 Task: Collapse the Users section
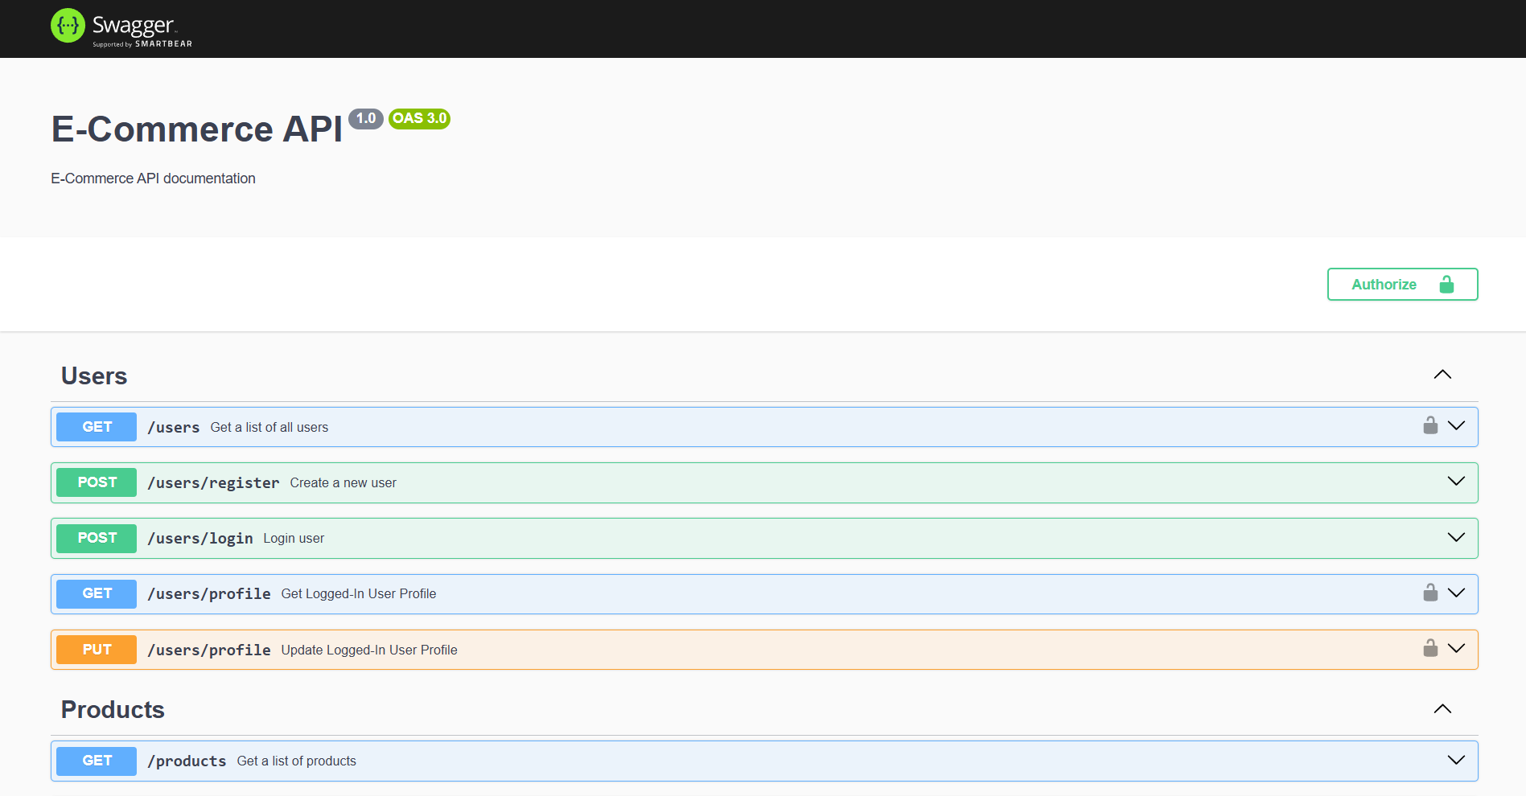click(1442, 374)
